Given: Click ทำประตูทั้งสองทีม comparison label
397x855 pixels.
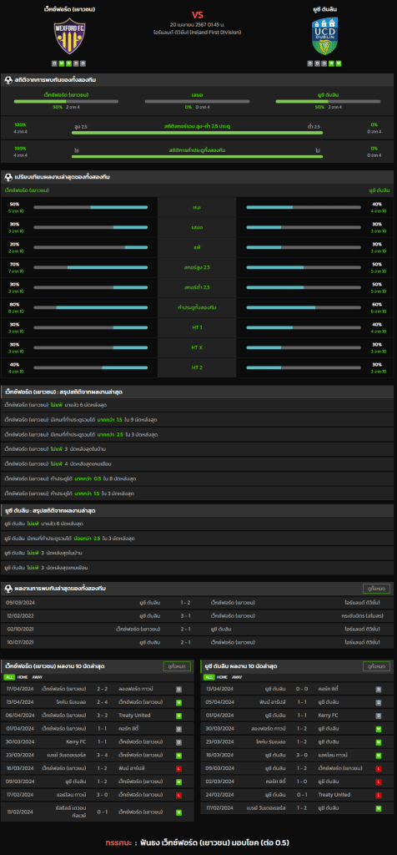Looking at the screenshot, I should 197,307.
